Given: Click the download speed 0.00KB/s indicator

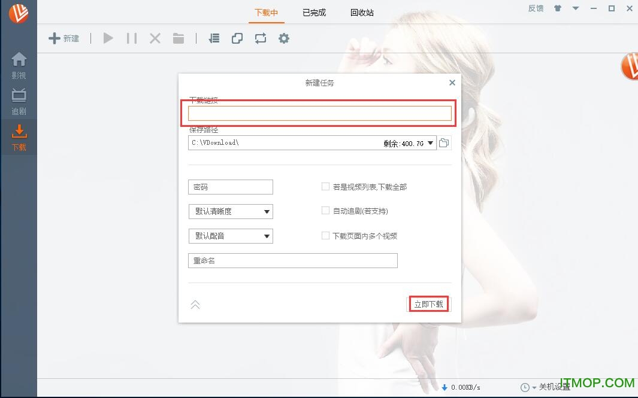Looking at the screenshot, I should pos(461,387).
